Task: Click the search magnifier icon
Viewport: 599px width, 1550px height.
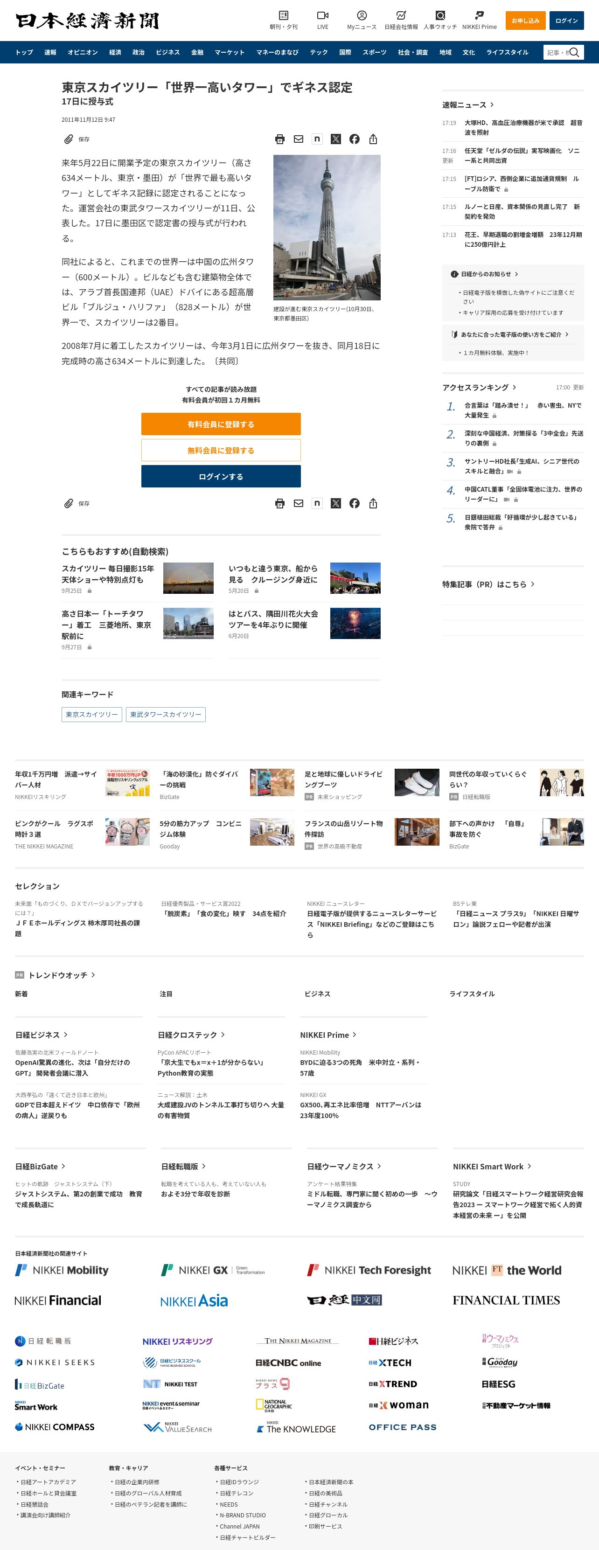Action: 574,52
